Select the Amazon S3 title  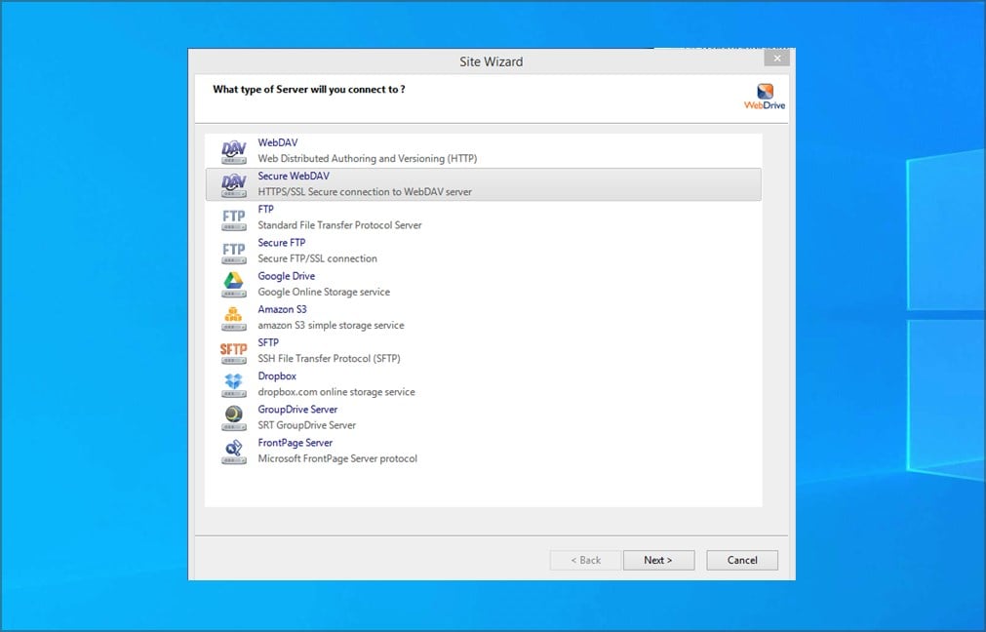(283, 309)
